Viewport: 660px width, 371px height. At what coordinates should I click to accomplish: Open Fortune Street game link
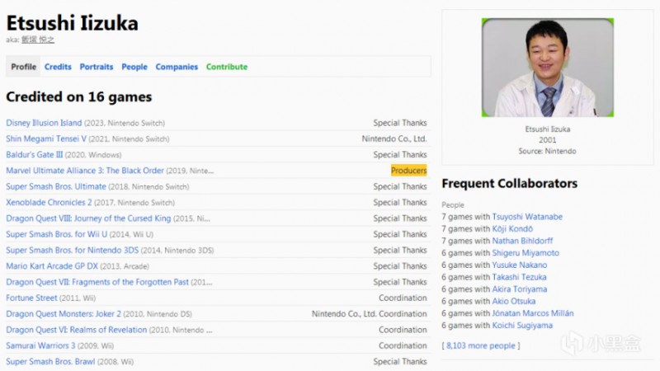[31, 298]
